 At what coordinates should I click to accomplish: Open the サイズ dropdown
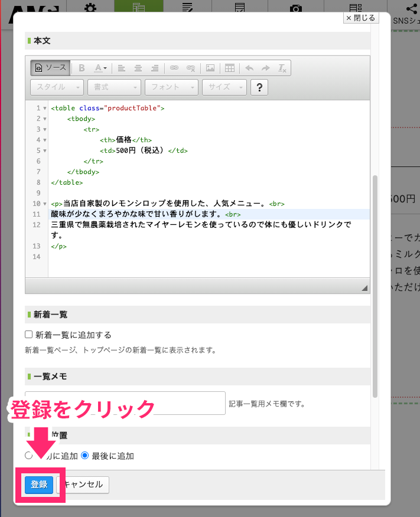[224, 87]
